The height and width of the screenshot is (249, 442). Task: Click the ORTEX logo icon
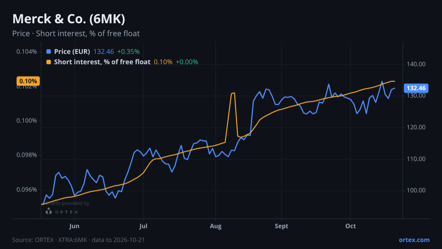pyautogui.click(x=49, y=211)
